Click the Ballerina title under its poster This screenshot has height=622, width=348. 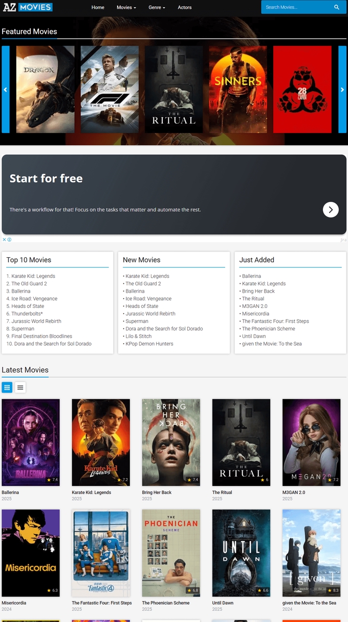[10, 493]
